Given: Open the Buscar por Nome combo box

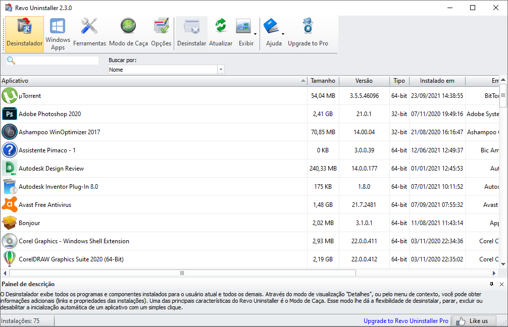Looking at the screenshot, I should click(221, 70).
